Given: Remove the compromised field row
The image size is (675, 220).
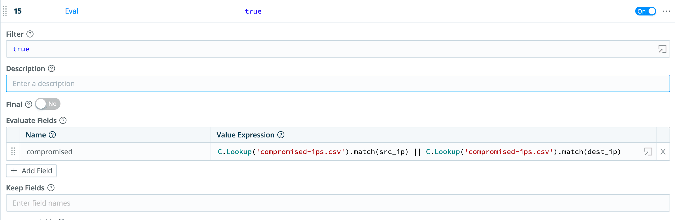Looking at the screenshot, I should coord(663,152).
